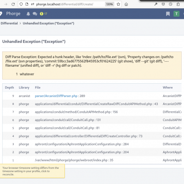Screen dimensions: 184x184
Task: Open the setup issues warning icon
Action: click(43, 14)
